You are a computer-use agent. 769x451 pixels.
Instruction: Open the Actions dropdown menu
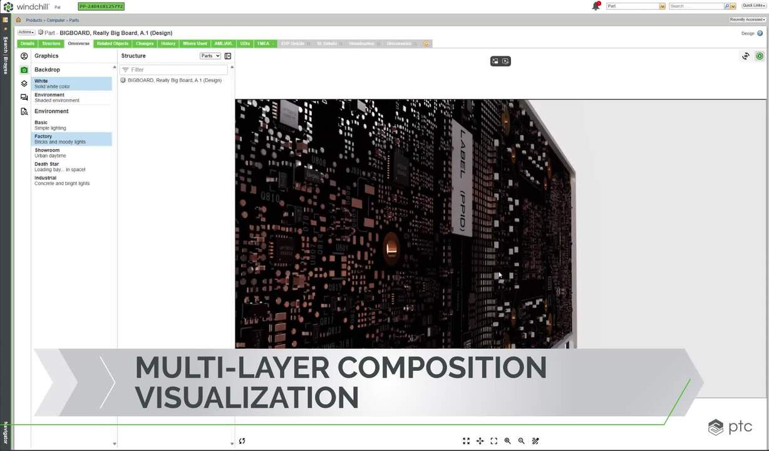pyautogui.click(x=26, y=32)
